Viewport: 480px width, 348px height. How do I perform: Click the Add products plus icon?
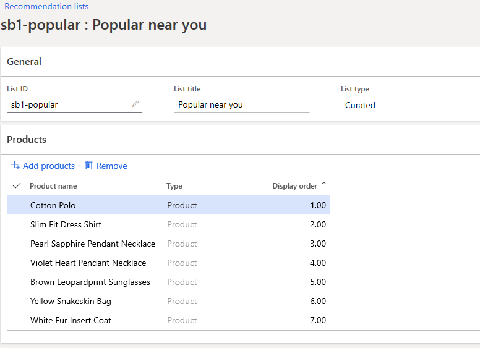point(15,166)
